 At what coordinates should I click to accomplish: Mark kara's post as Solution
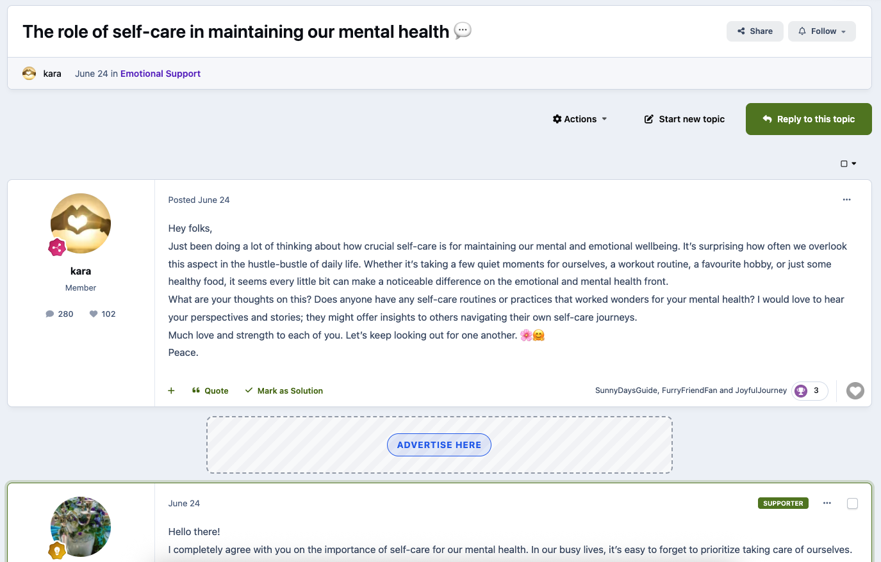click(x=284, y=390)
